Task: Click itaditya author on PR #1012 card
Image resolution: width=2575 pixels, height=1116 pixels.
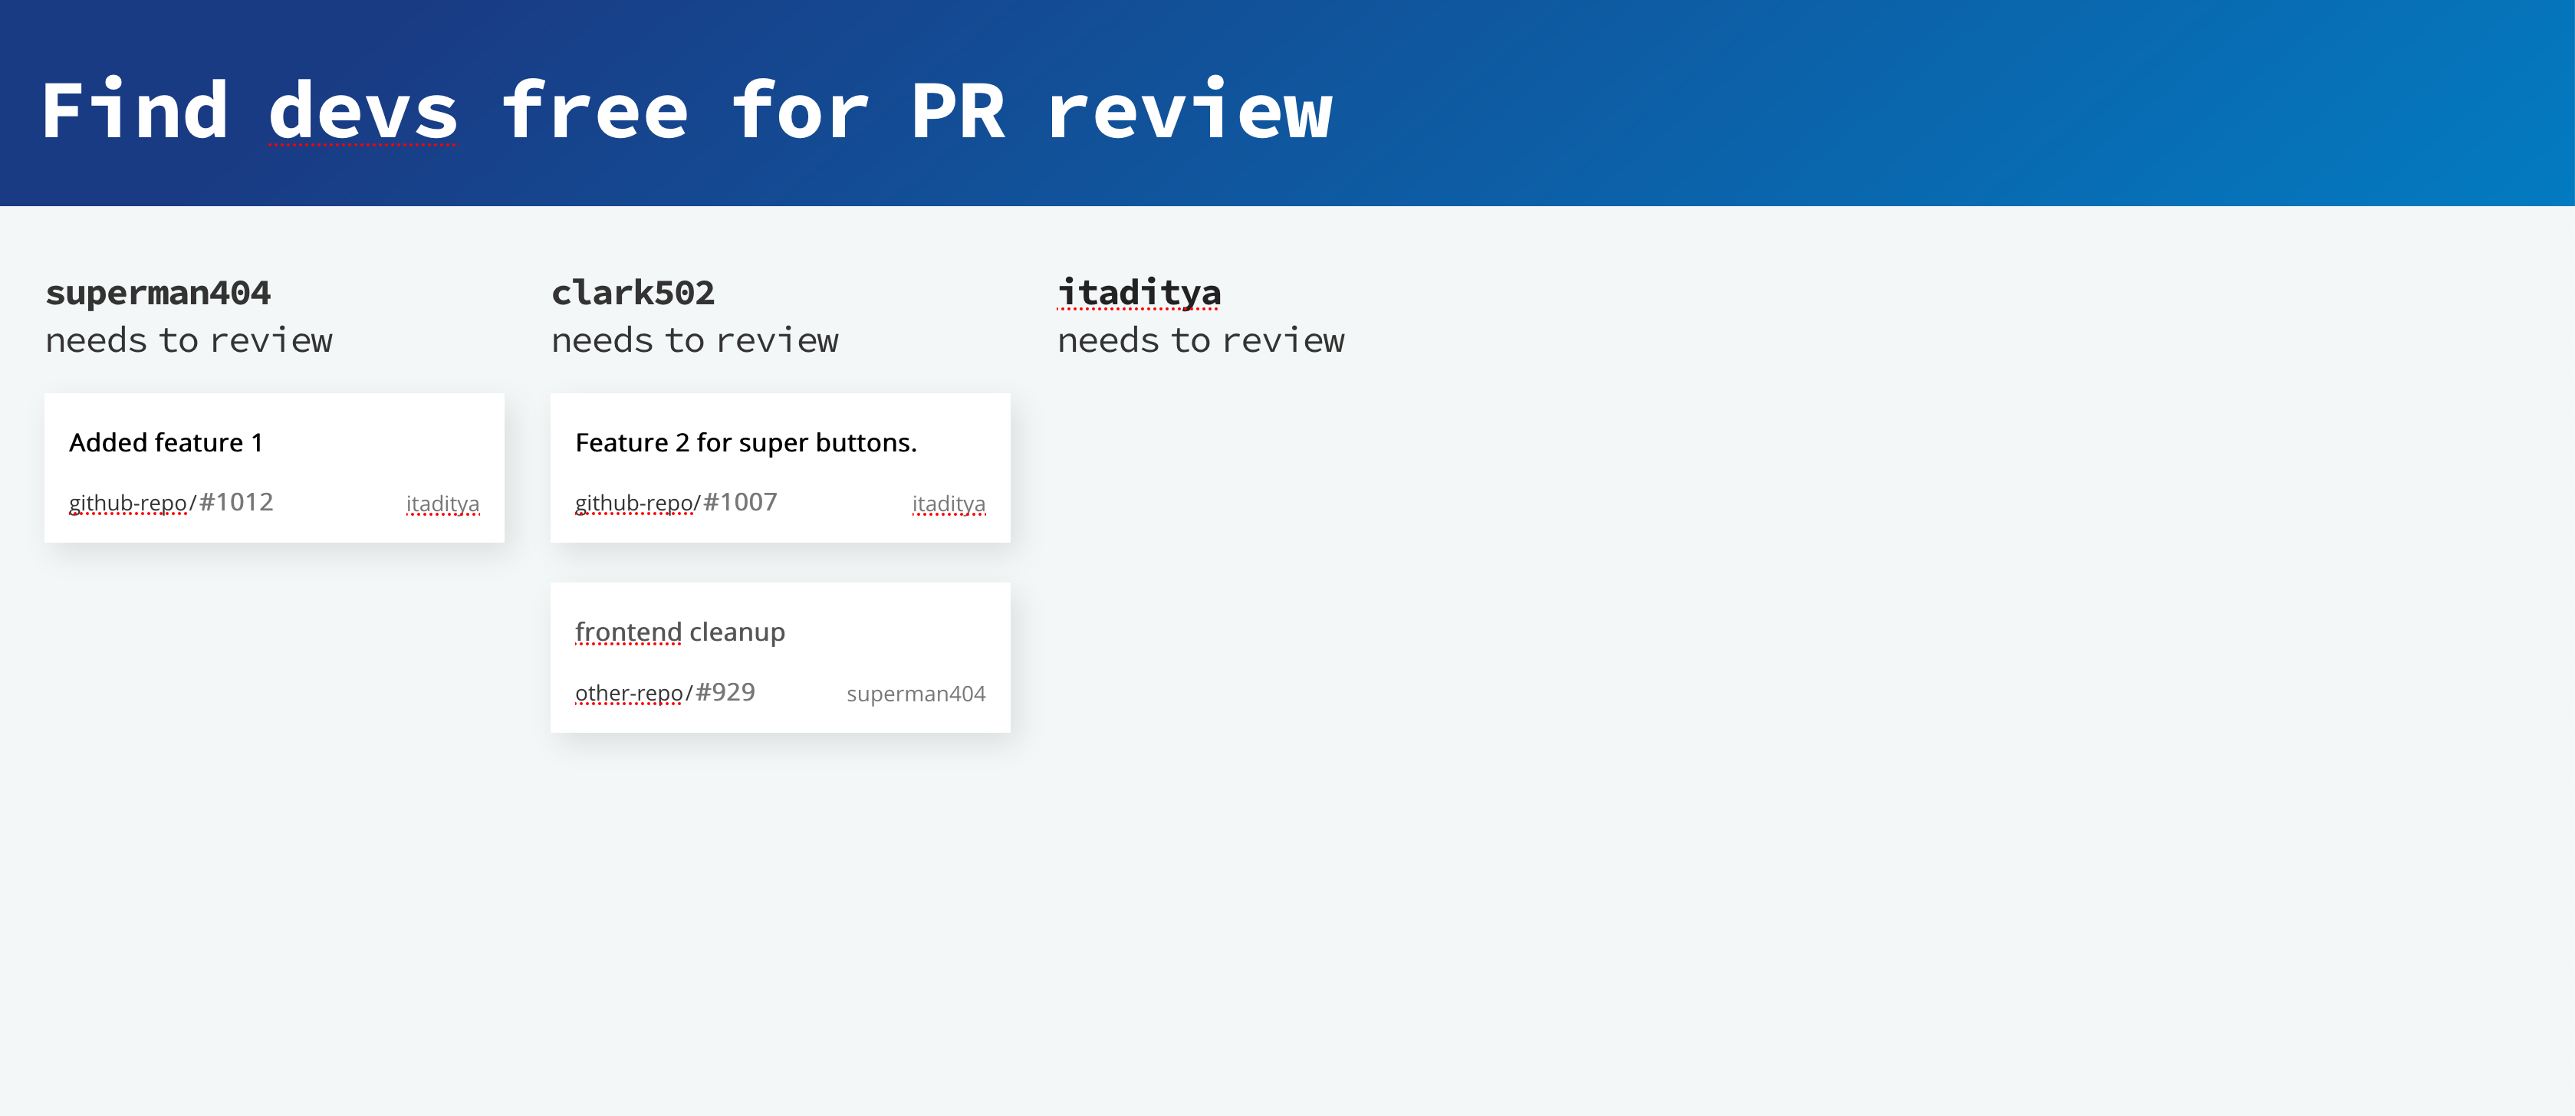Action: coord(442,504)
